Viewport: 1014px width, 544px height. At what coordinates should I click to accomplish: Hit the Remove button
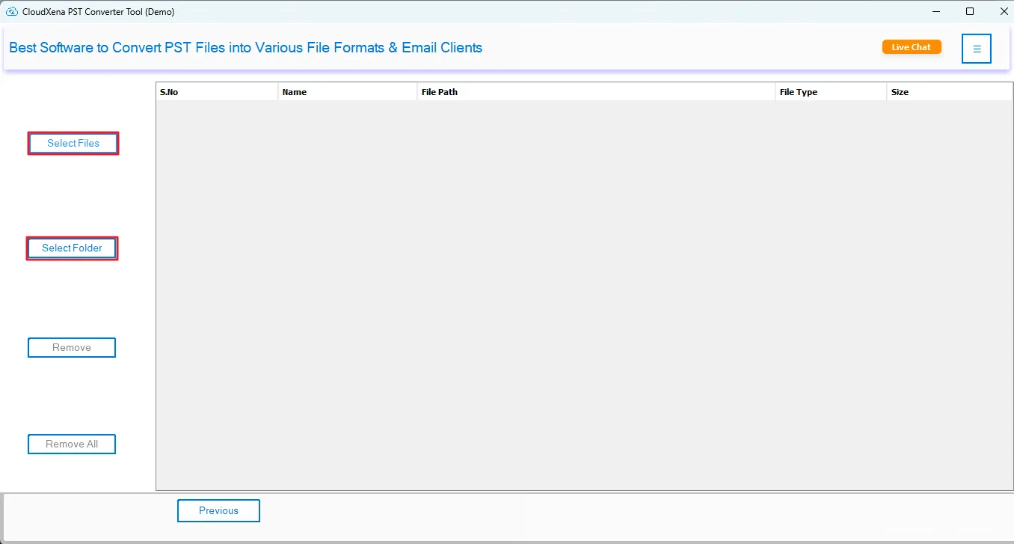point(72,348)
